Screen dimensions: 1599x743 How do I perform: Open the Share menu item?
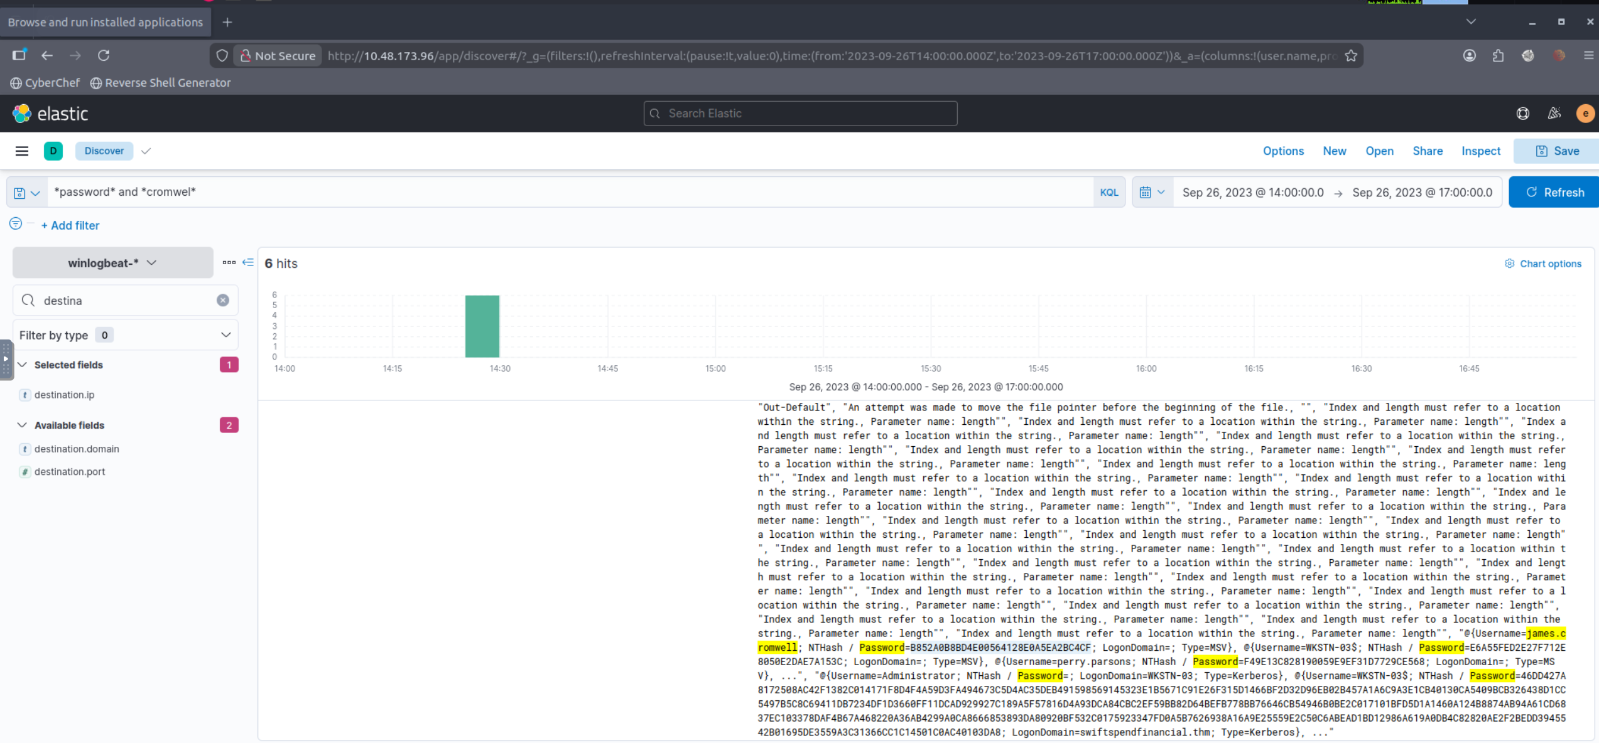(x=1427, y=151)
